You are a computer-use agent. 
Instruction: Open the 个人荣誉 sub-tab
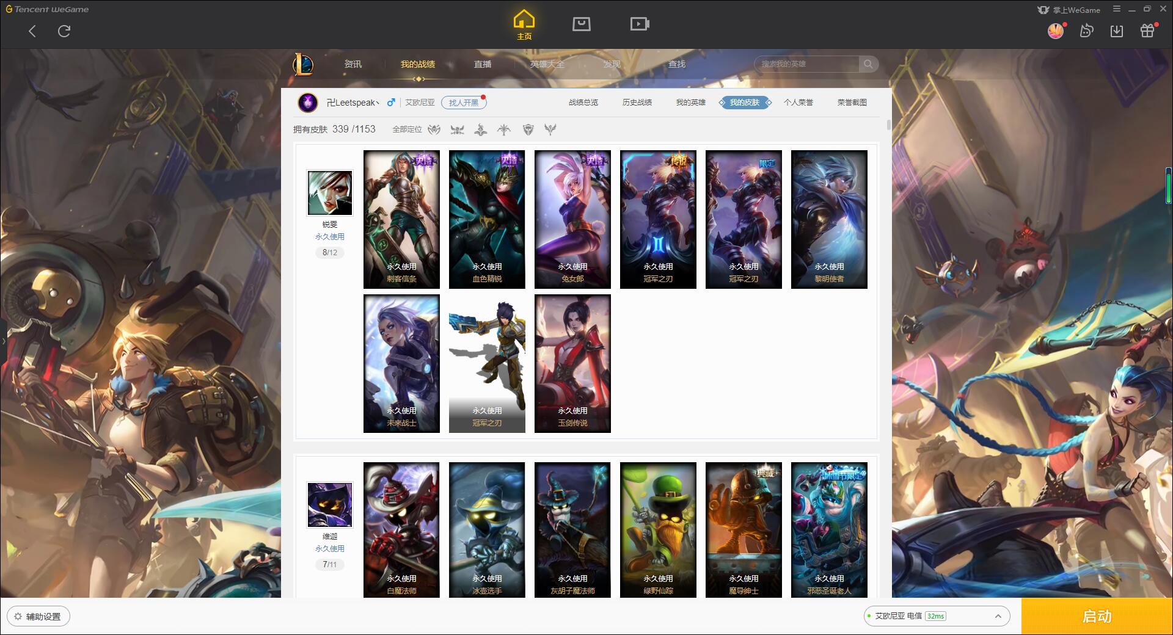[x=798, y=103]
